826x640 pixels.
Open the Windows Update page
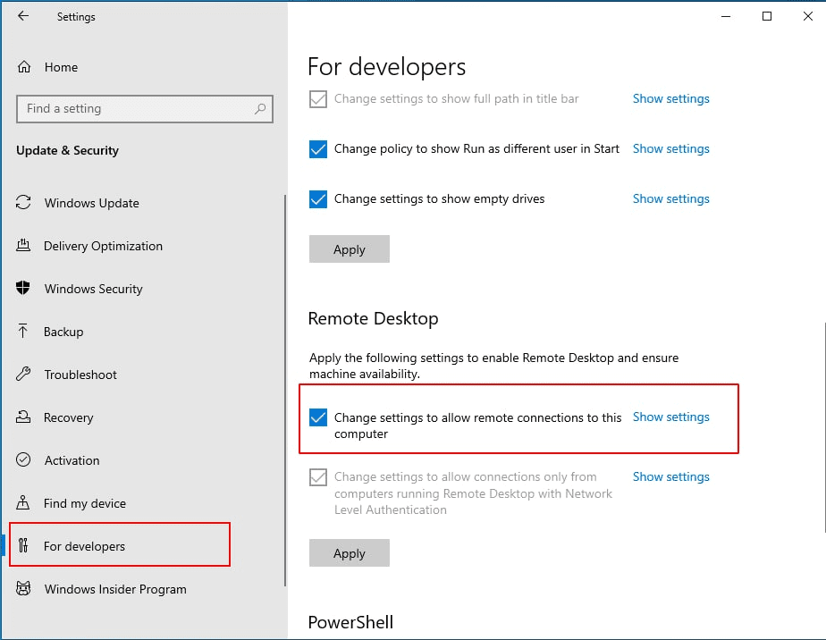click(92, 203)
